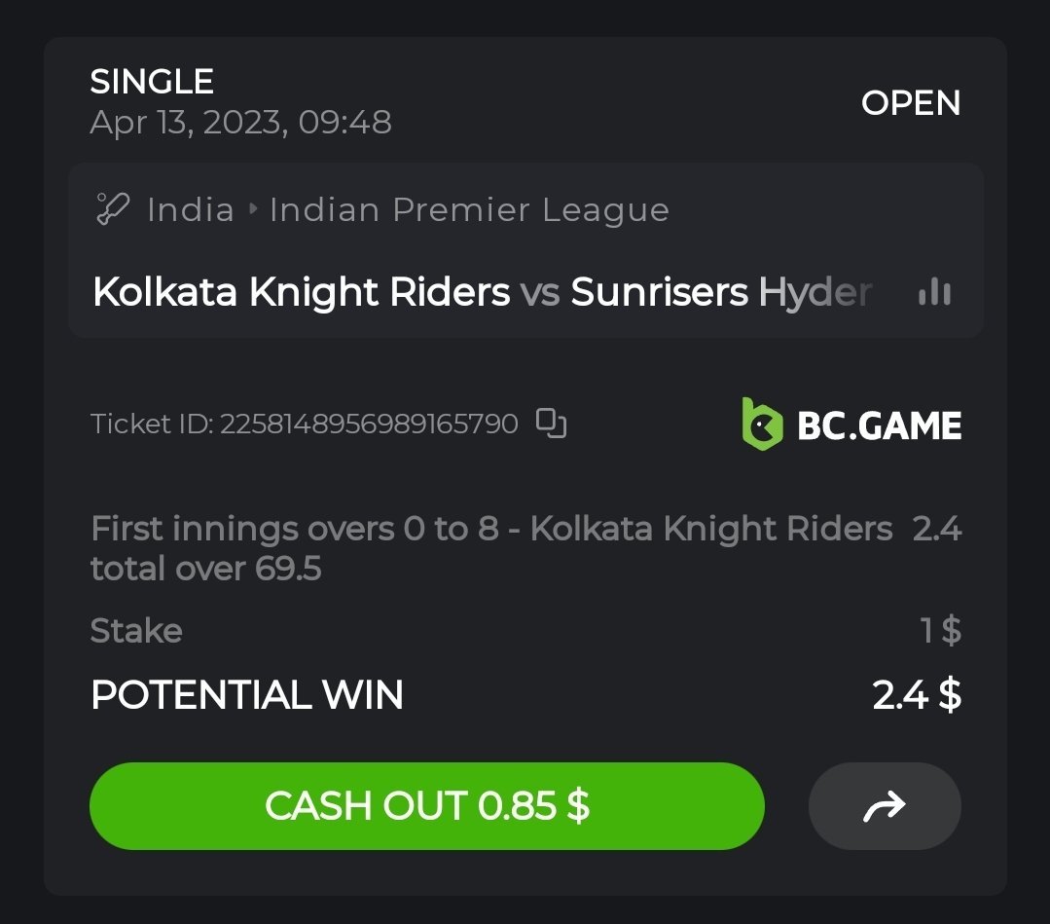Open the India breadcrumb link
Viewport: 1050px width, 924px height.
point(191,209)
